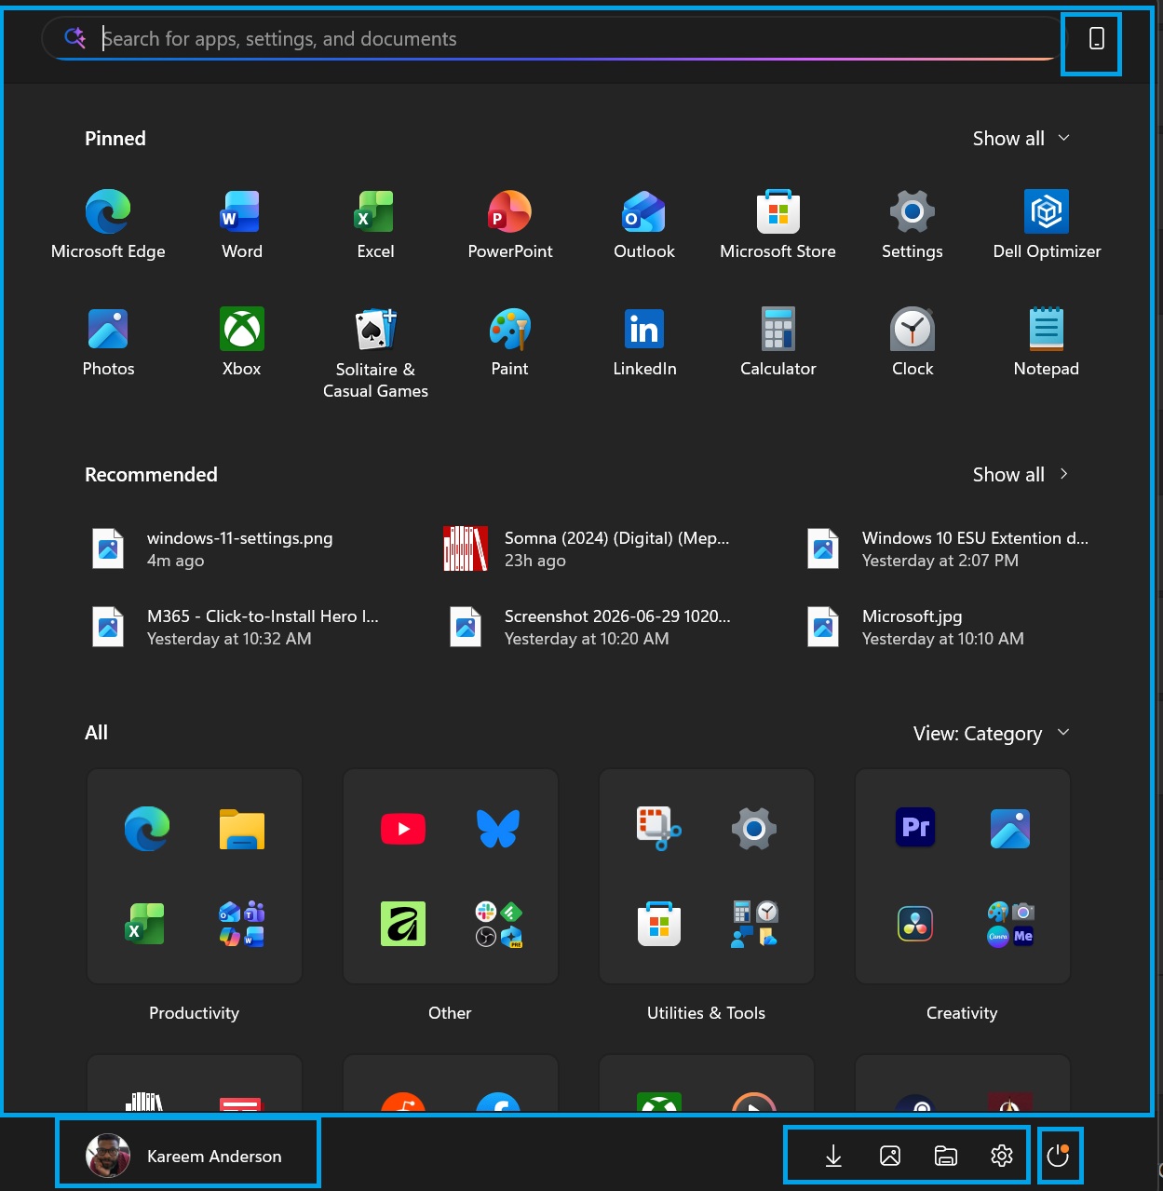Open Edge in the Productivity category
This screenshot has height=1191, width=1163.
point(147,829)
